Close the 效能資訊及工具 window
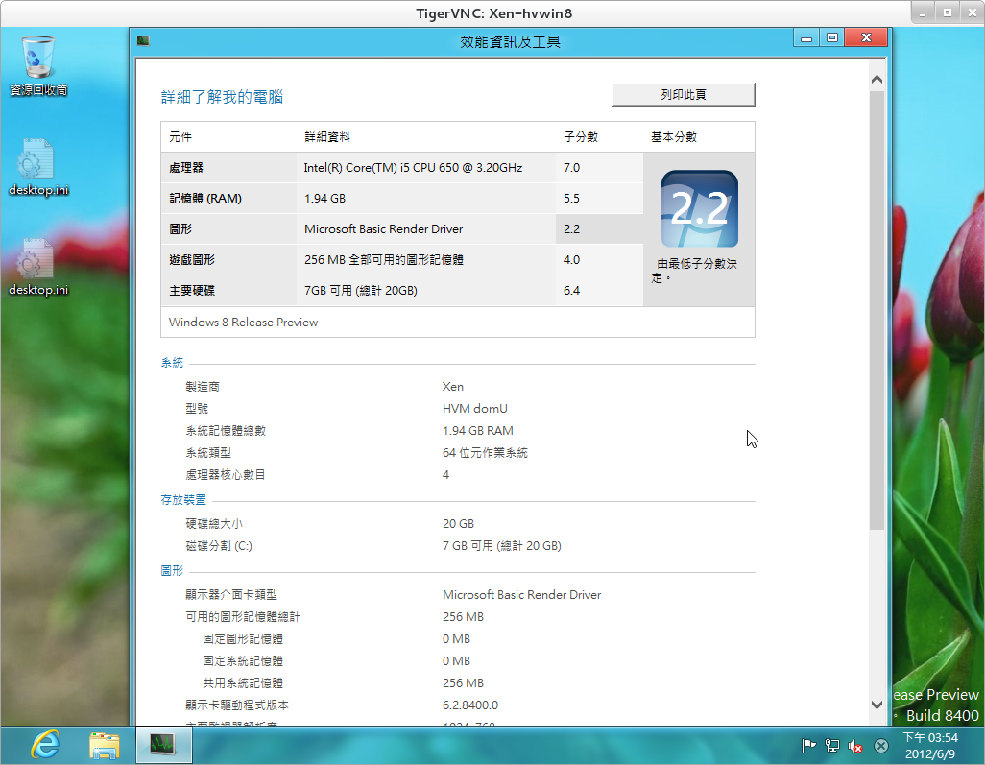Screen dimensions: 985x765 pos(867,38)
